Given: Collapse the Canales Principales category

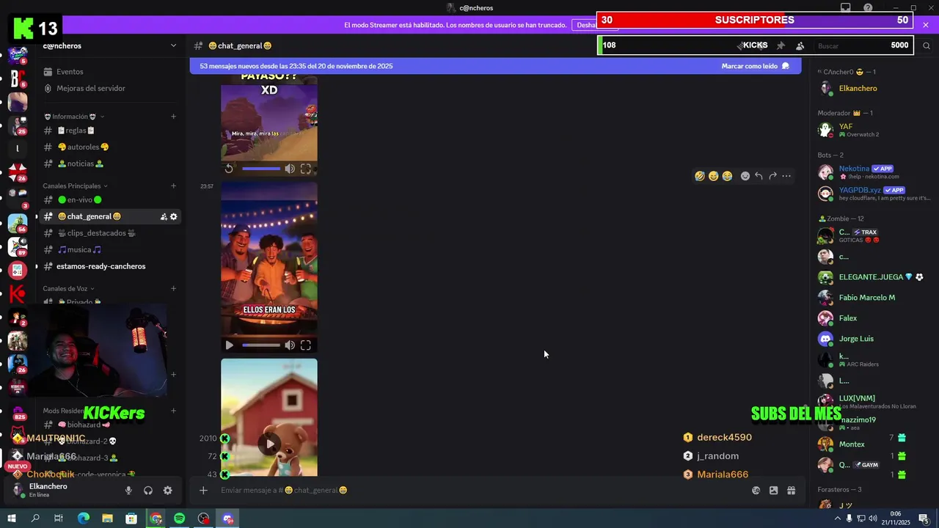Looking at the screenshot, I should [x=76, y=186].
